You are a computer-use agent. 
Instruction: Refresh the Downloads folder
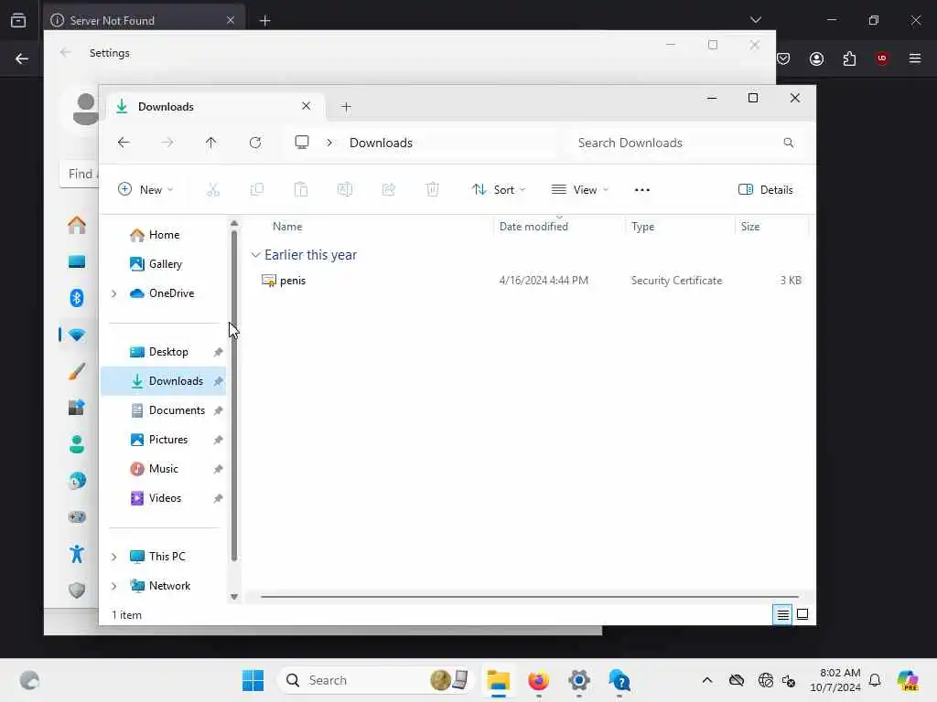click(255, 143)
